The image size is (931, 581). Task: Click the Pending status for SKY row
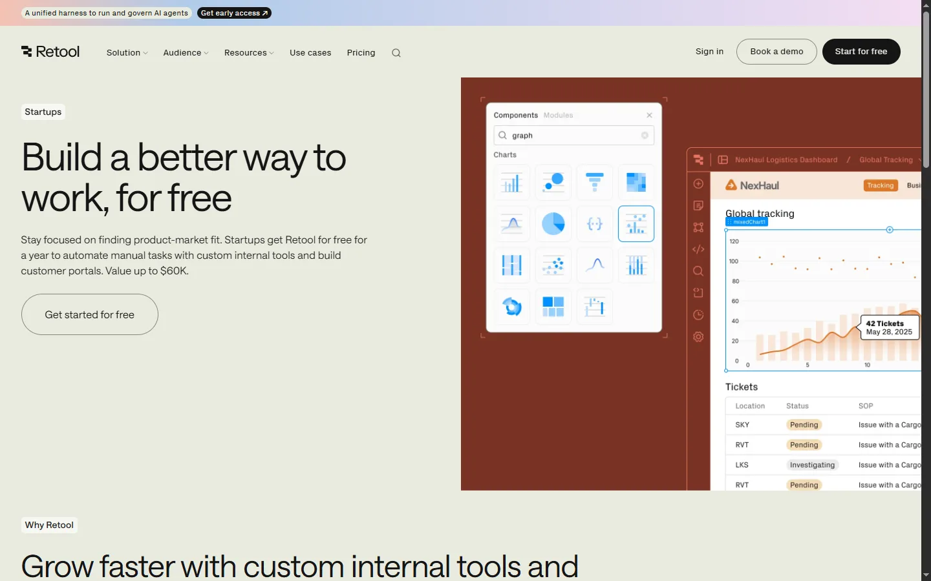[x=804, y=425]
